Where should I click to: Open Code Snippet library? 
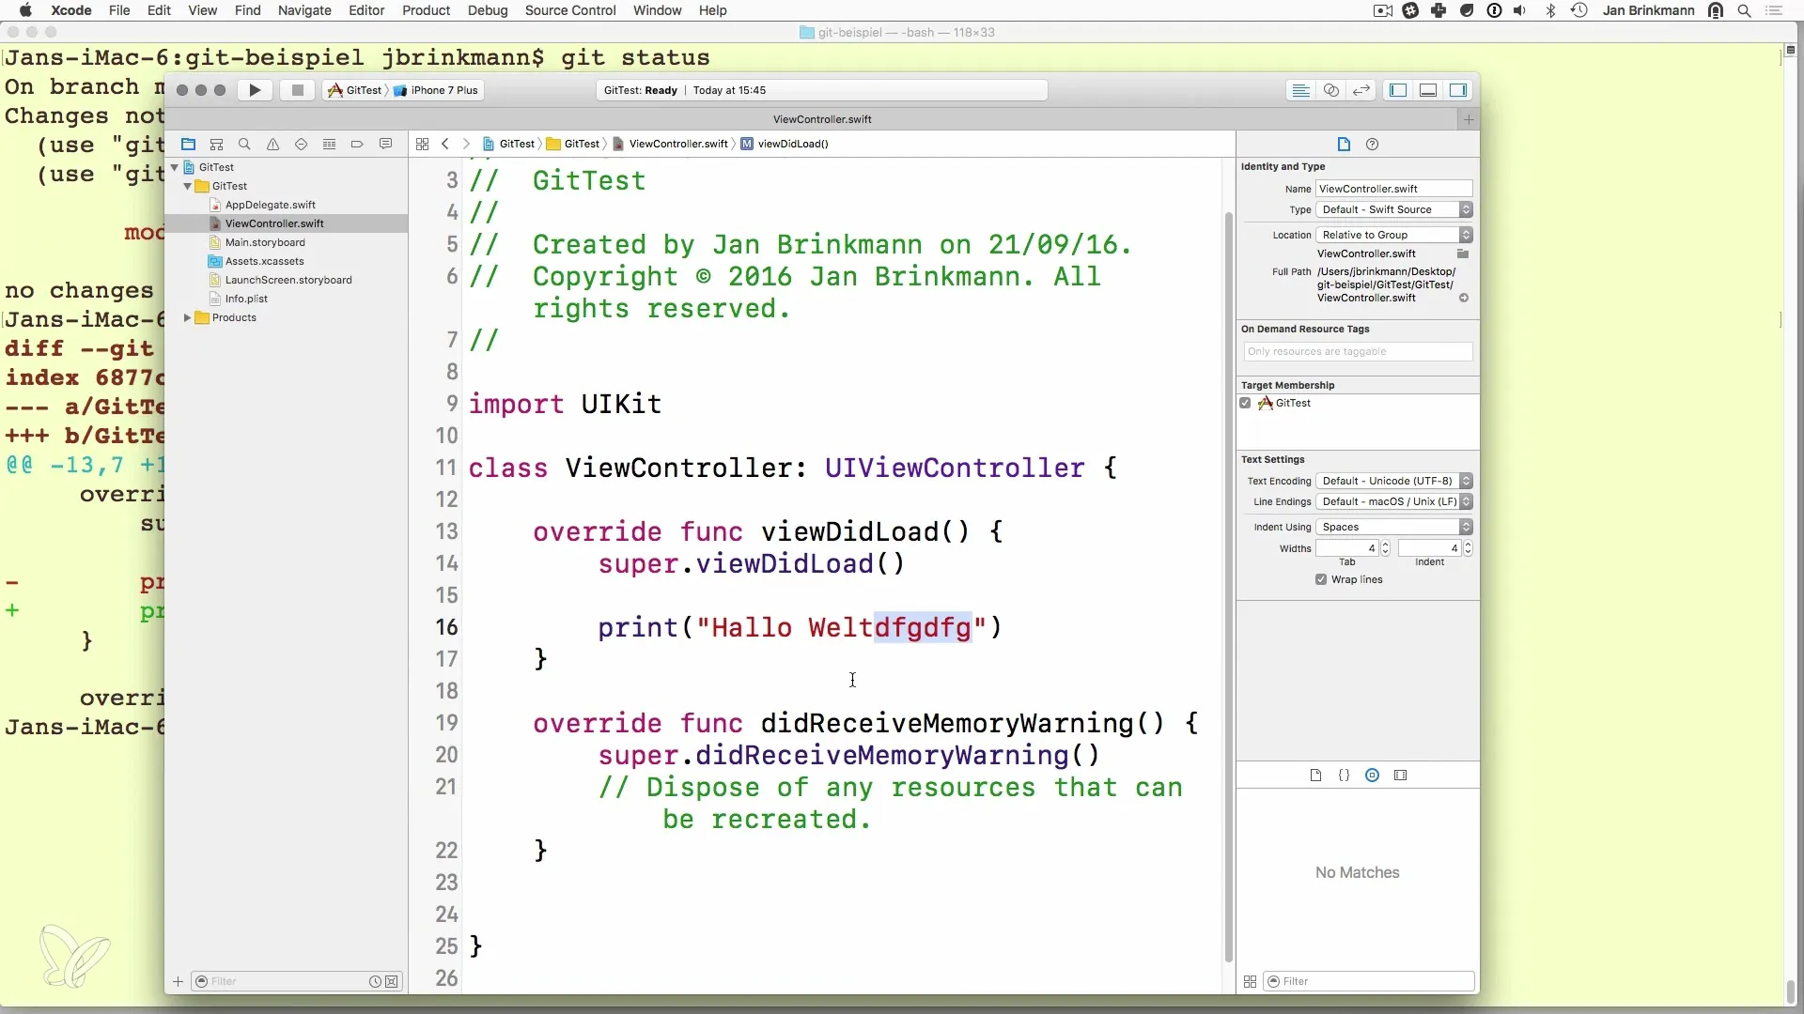pyautogui.click(x=1344, y=776)
